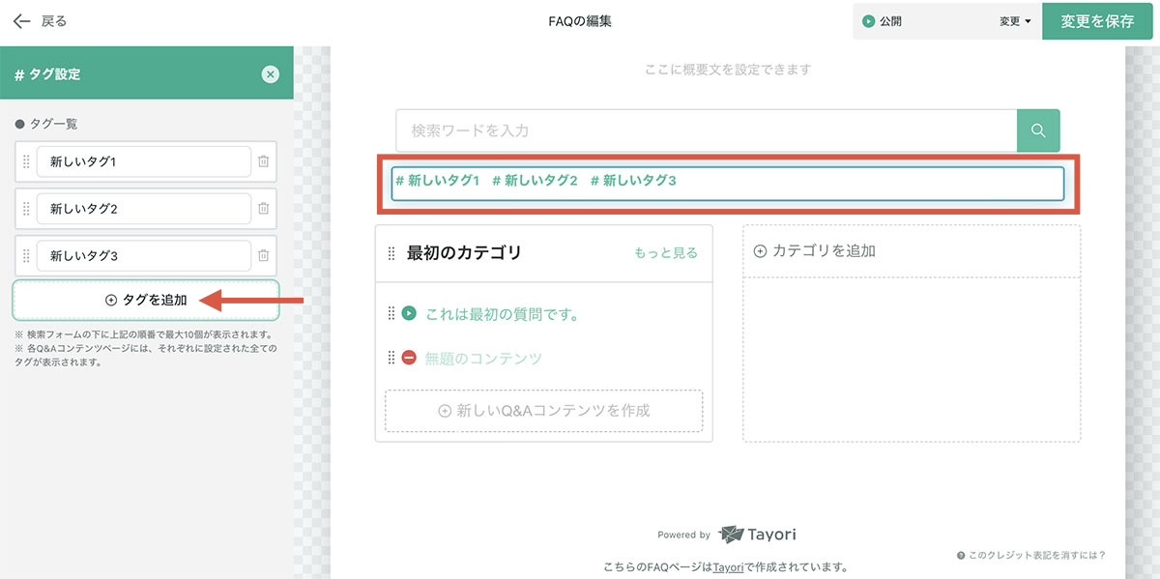1160x579 pixels.
Task: Grab the drag handle of 最初のカテゴリ
Action: 391,253
